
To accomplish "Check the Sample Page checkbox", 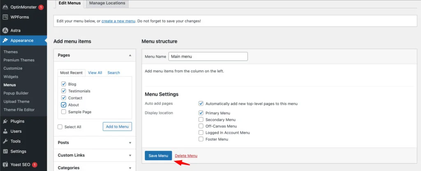I will 64,112.
